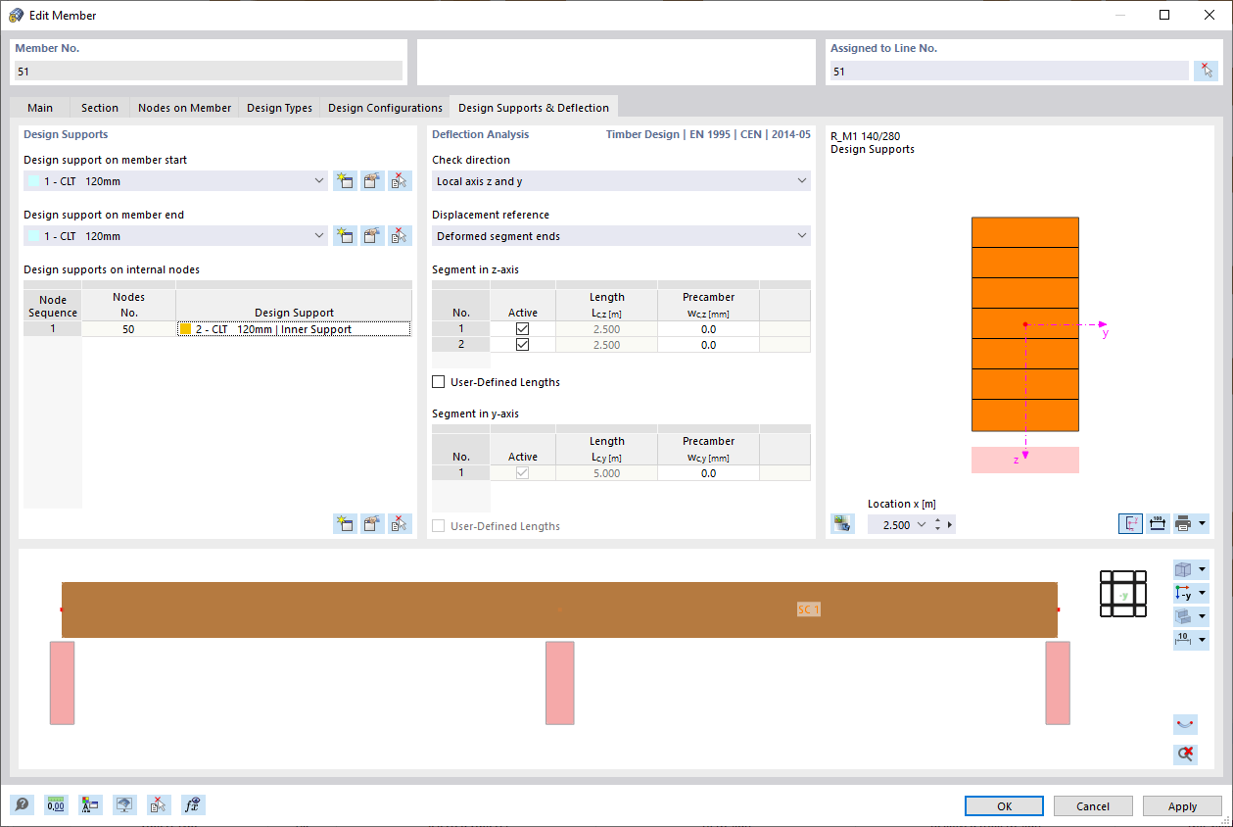Open the formula fx icon
The image size is (1233, 827).
click(x=193, y=805)
